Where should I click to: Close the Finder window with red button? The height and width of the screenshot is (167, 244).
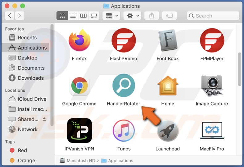pos(7,6)
